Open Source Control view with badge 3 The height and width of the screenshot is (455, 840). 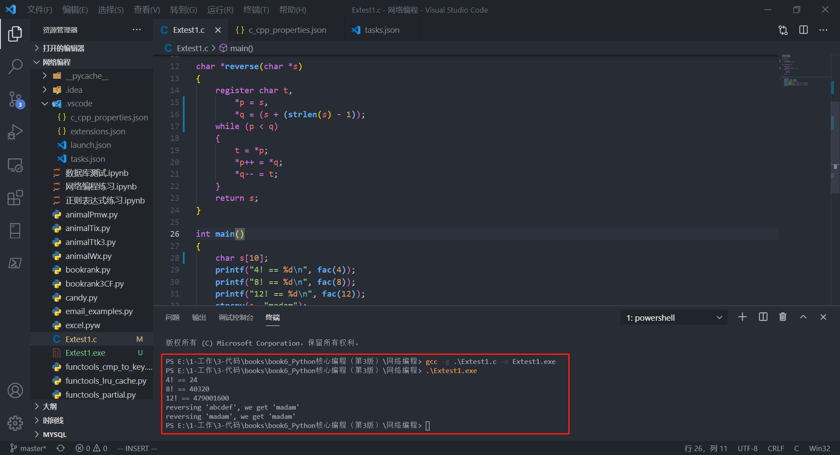pyautogui.click(x=16, y=100)
